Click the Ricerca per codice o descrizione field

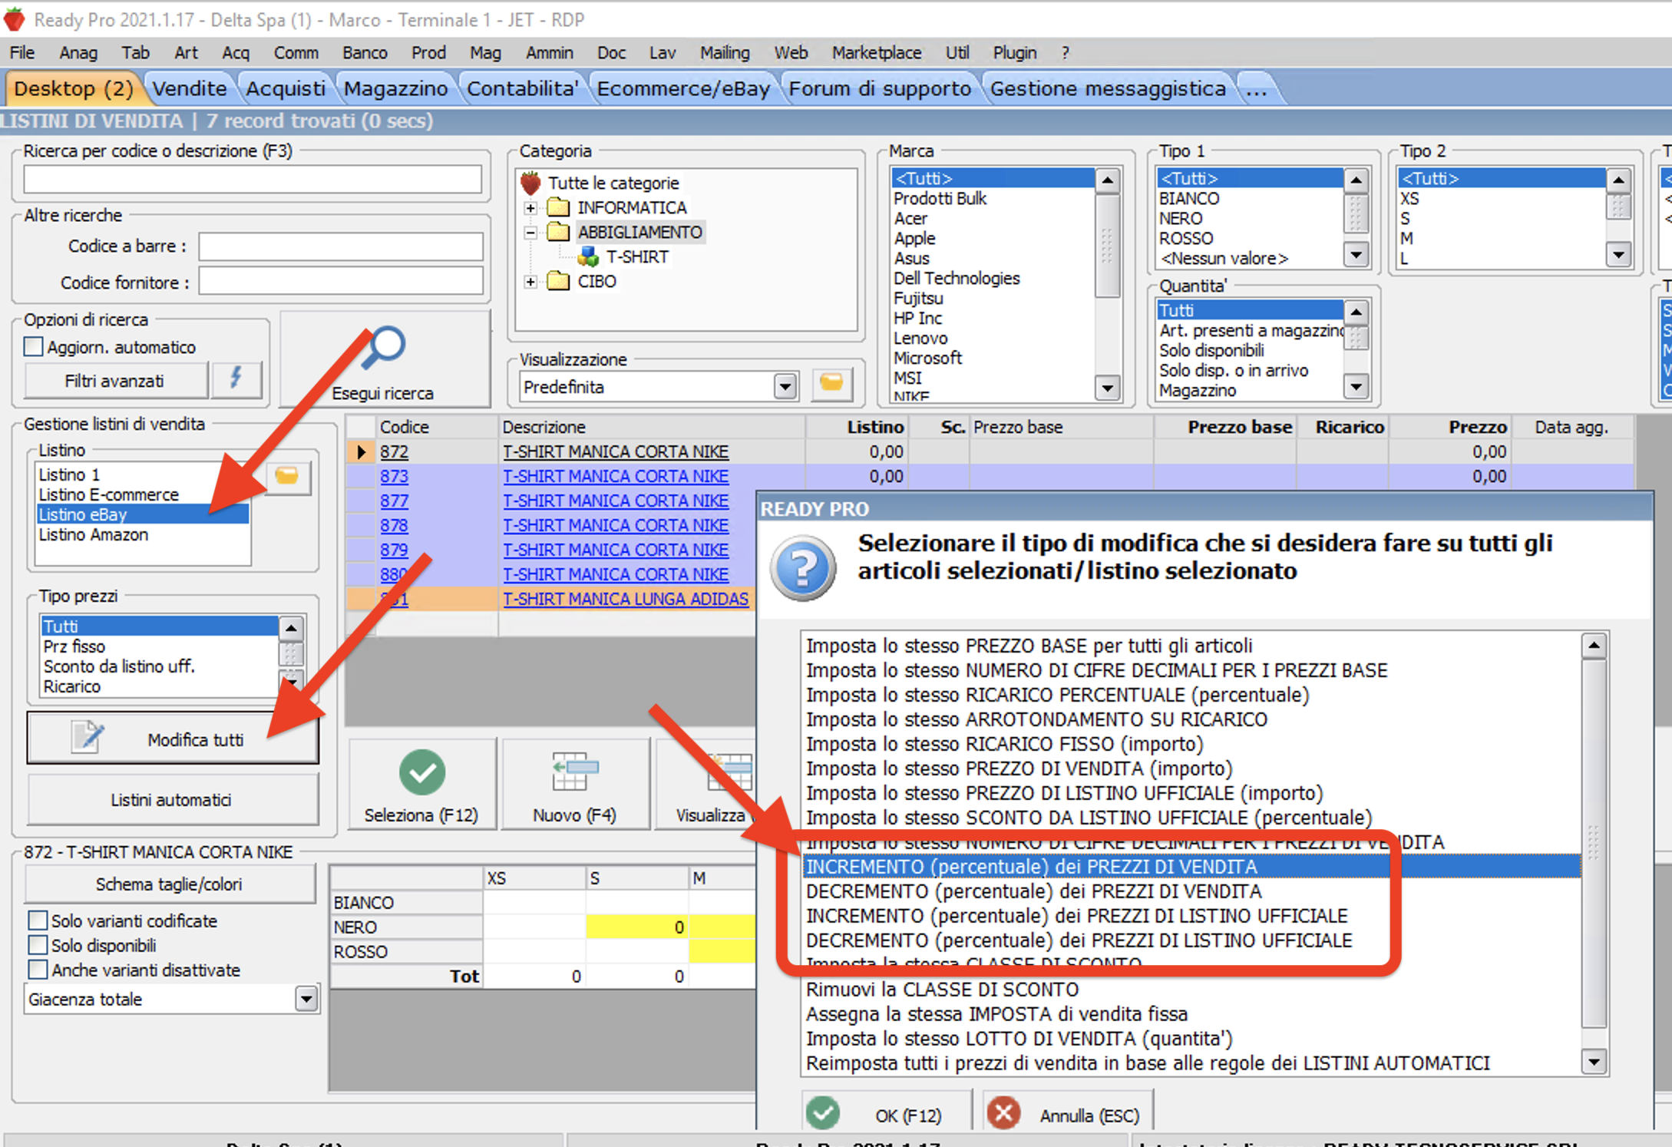[253, 179]
